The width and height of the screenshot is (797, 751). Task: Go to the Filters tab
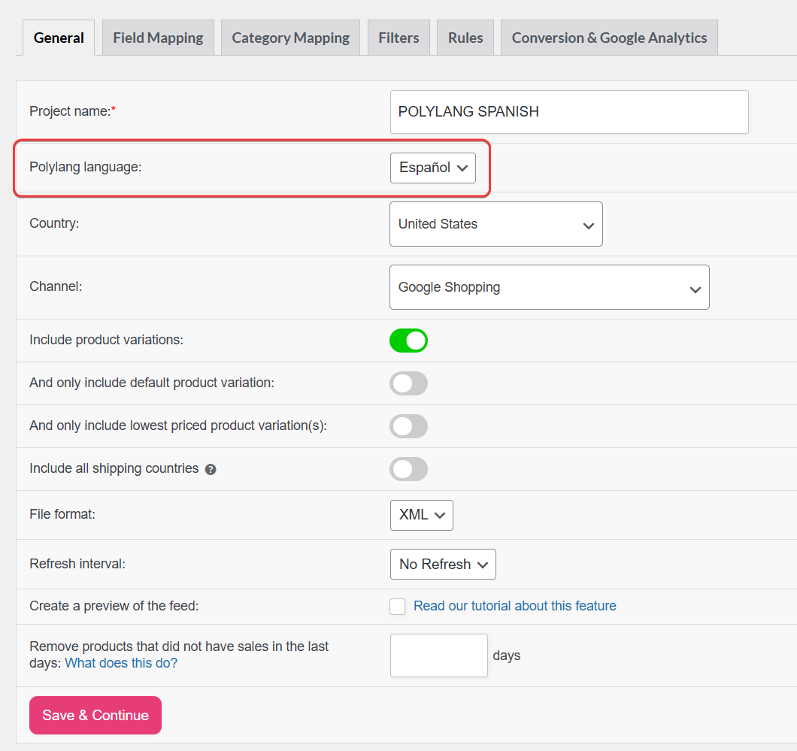(398, 38)
